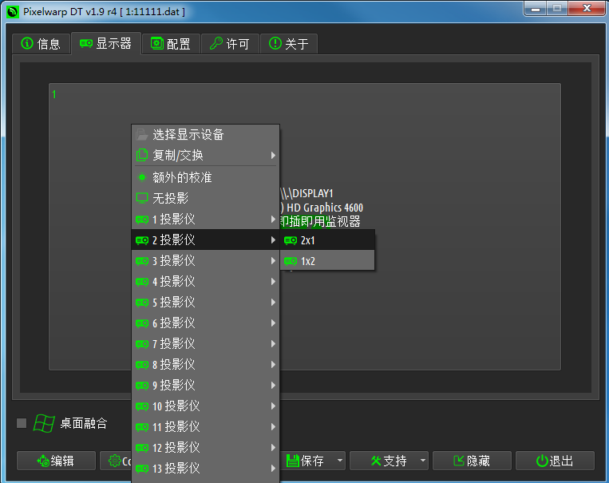Click the copy icon beside 复制/交换
The width and height of the screenshot is (609, 483).
pos(142,155)
